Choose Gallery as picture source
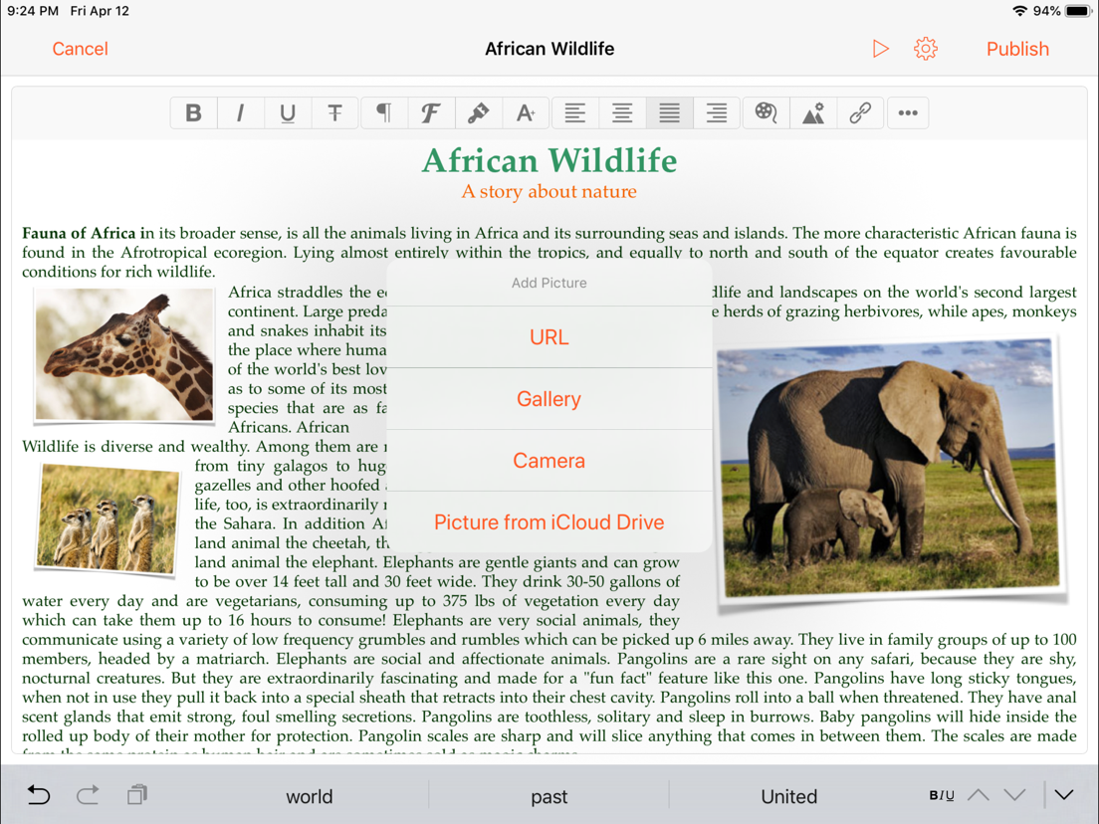 pos(549,399)
